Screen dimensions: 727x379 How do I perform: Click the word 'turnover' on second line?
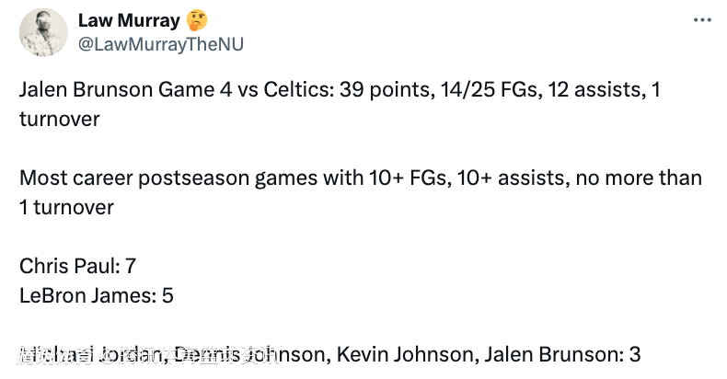coord(59,119)
